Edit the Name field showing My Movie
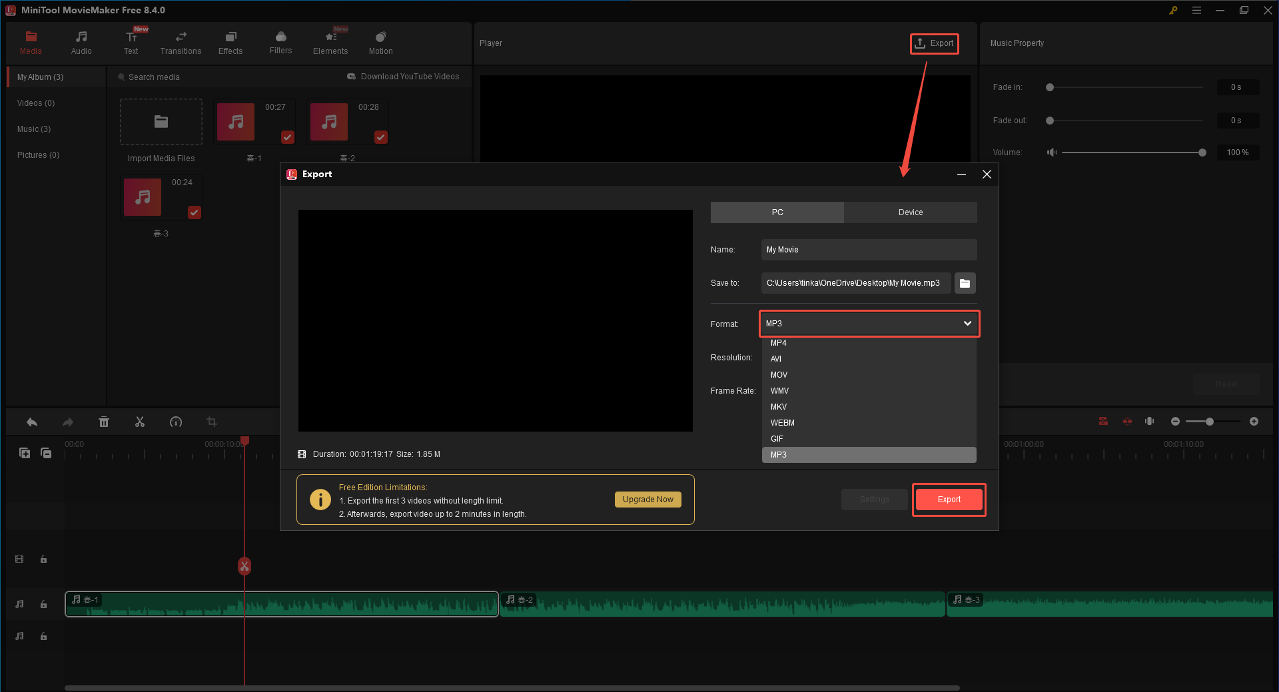This screenshot has width=1279, height=692. click(868, 249)
